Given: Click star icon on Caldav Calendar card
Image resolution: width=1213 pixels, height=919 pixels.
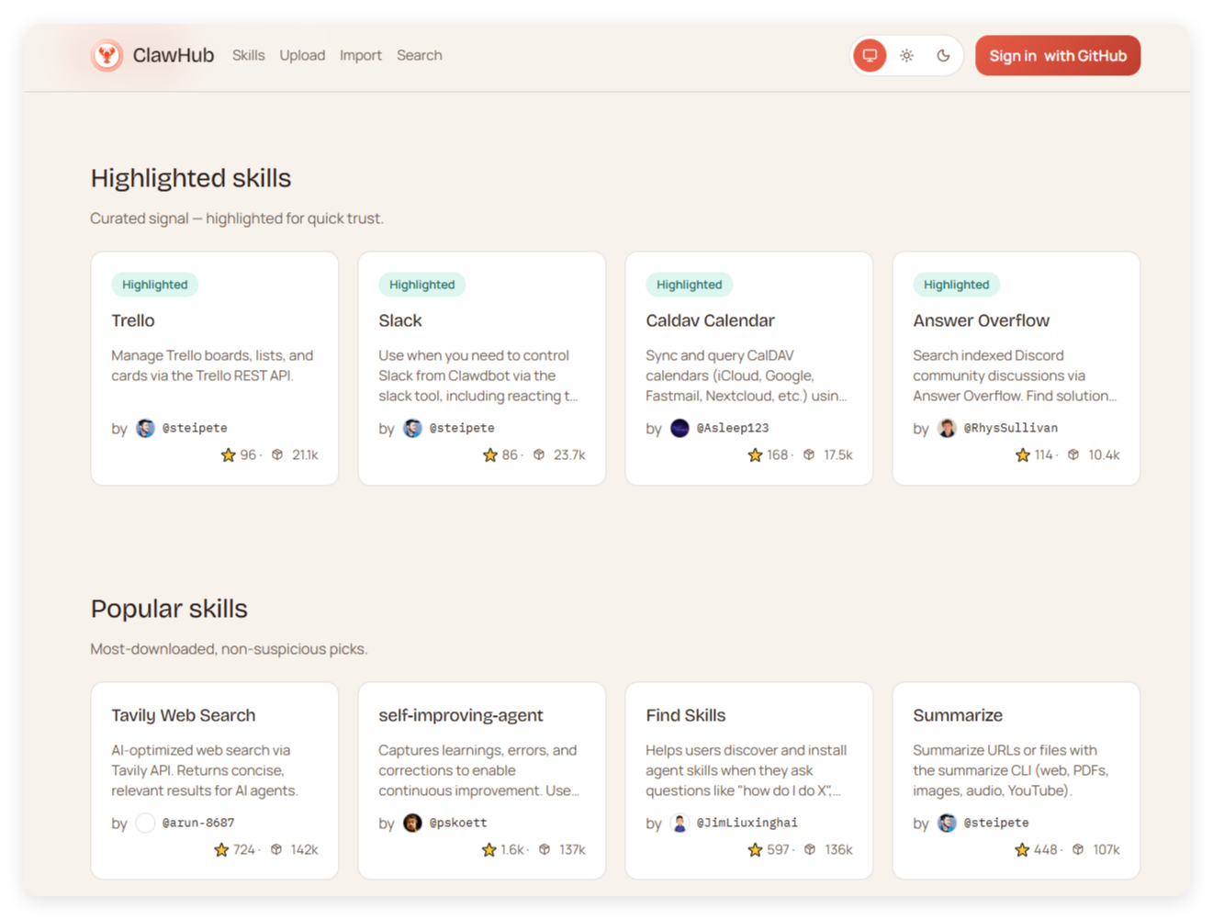Looking at the screenshot, I should (755, 454).
